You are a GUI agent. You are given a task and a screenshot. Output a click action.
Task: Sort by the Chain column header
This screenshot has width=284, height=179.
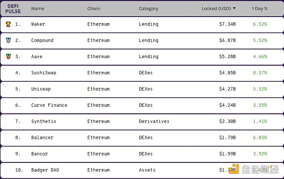coord(94,9)
